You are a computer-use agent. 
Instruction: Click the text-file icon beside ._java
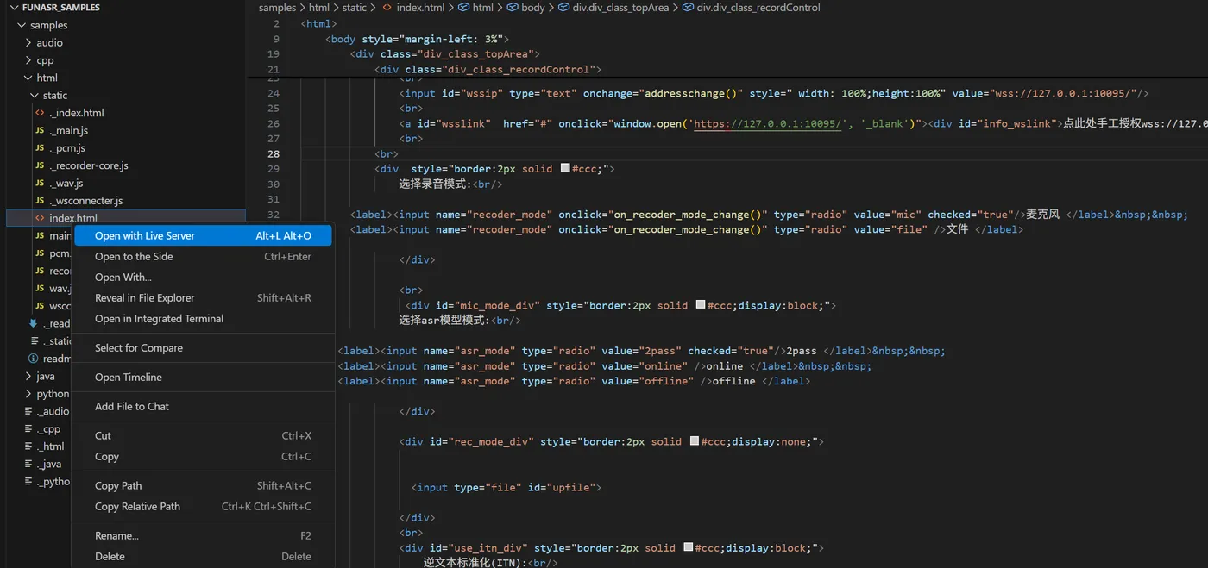tap(28, 464)
